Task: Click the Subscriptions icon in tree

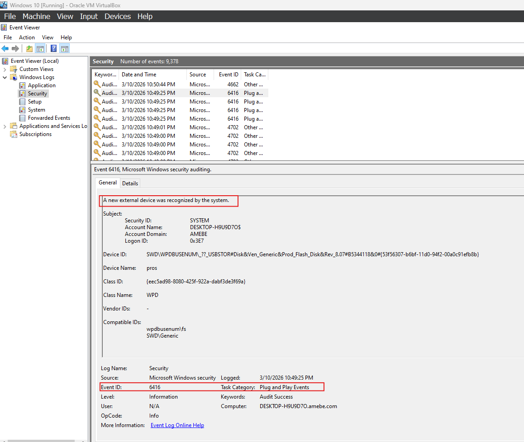Action: [14, 134]
